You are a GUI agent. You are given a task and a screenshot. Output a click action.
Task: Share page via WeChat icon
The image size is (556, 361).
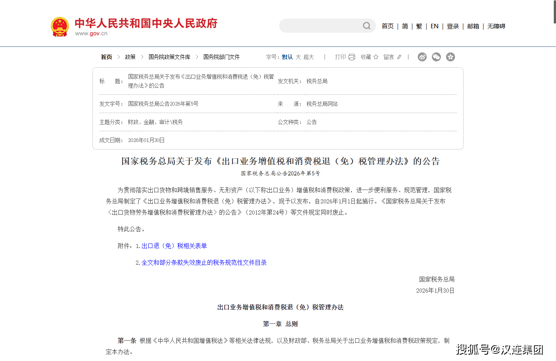tap(436, 57)
